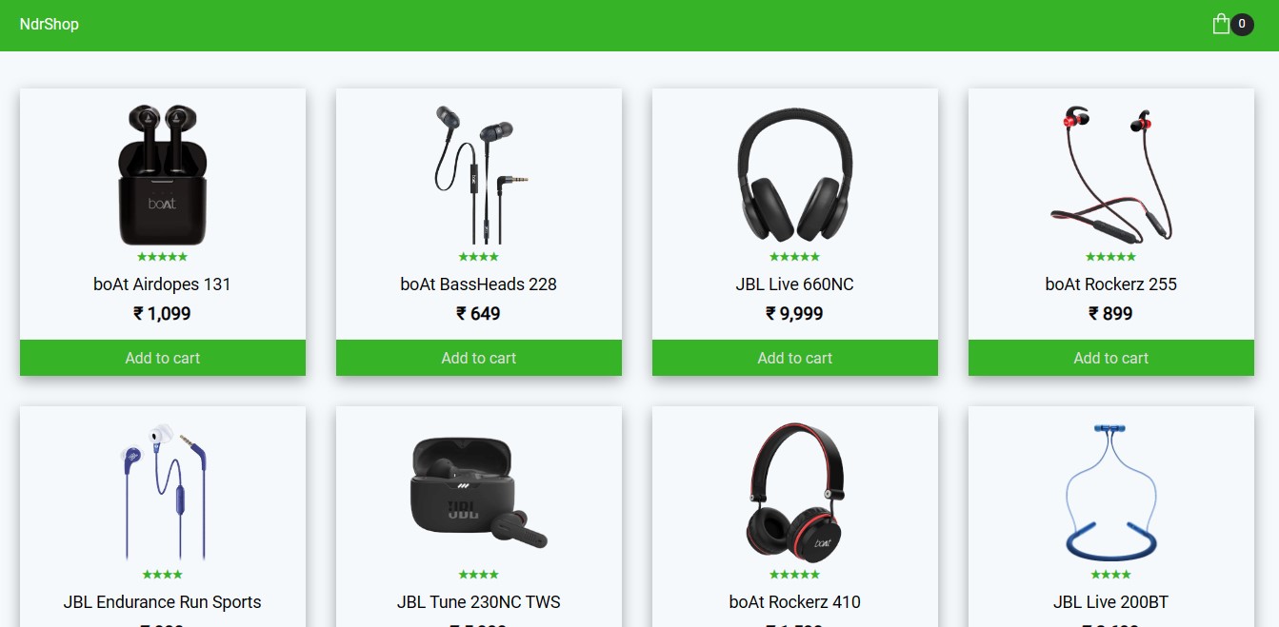View JBL Live 200BT neckband image
The height and width of the screenshot is (627, 1279).
[1111, 492]
